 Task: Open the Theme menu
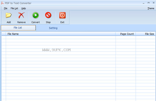151,8
